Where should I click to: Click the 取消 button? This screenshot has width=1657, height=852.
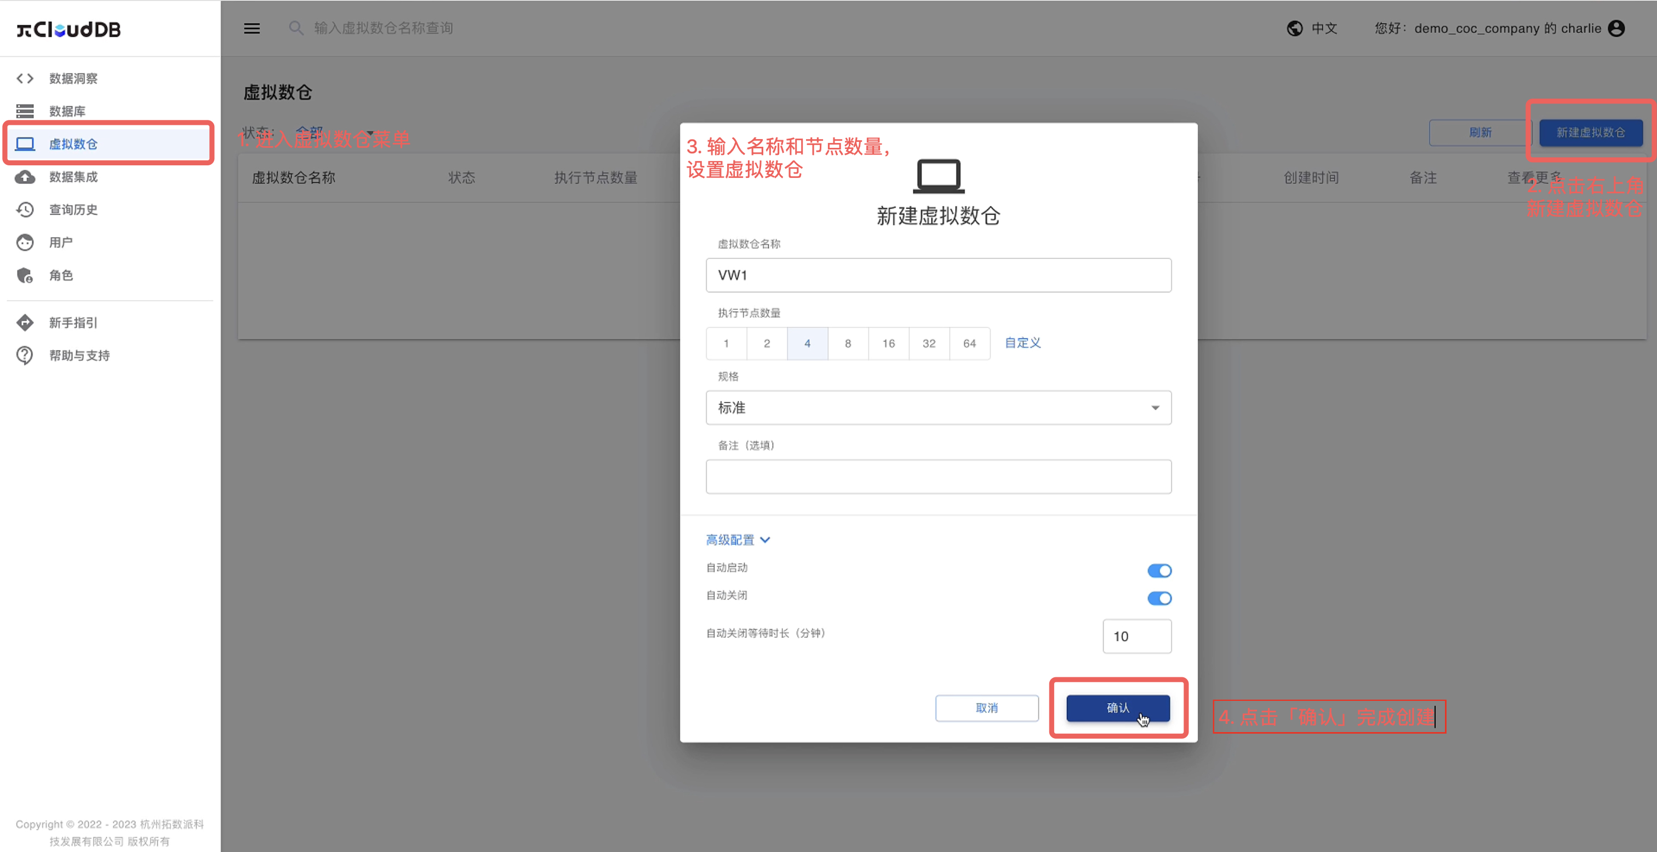click(987, 708)
